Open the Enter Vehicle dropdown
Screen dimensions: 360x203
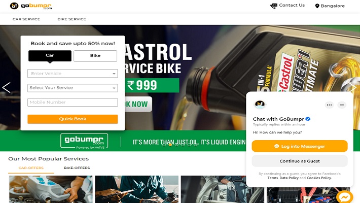(73, 74)
